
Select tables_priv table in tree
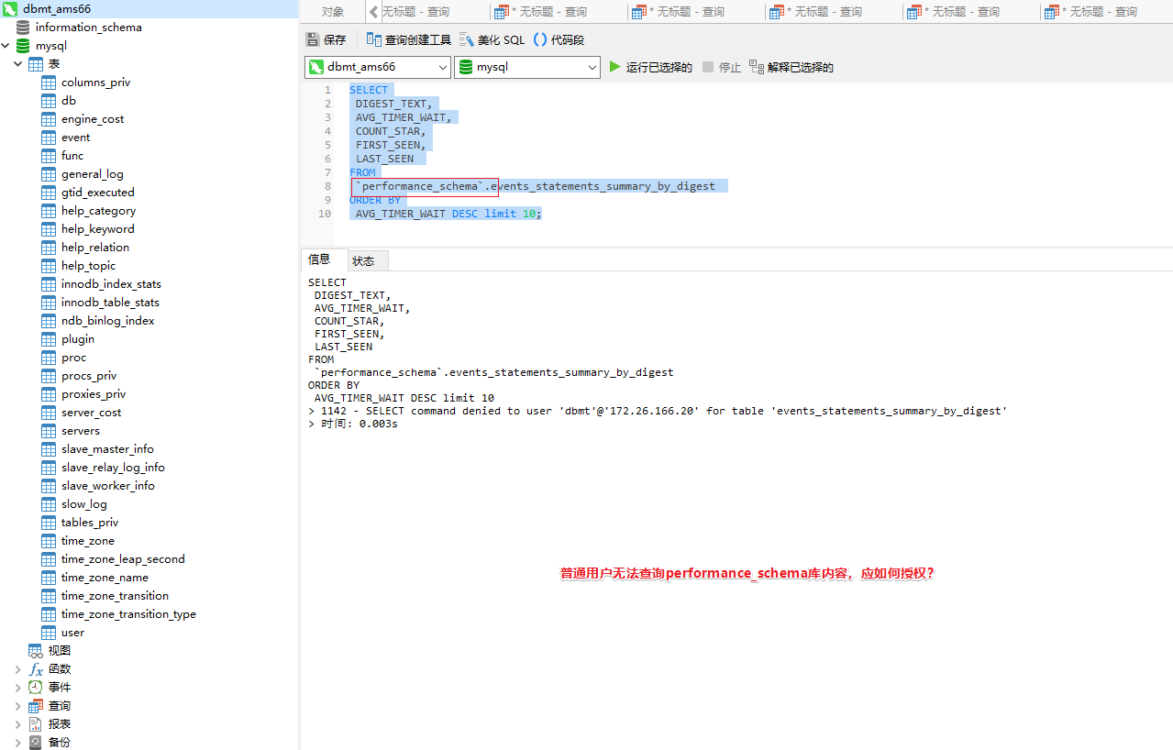90,523
